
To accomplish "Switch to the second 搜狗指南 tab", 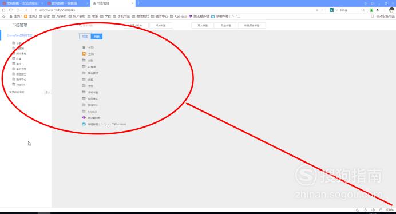I will [x=68, y=3].
